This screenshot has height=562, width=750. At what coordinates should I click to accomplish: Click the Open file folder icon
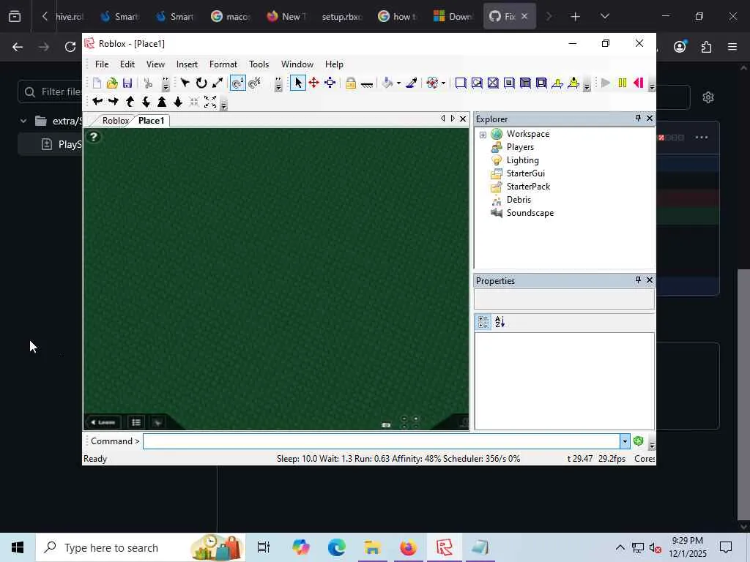tap(112, 83)
